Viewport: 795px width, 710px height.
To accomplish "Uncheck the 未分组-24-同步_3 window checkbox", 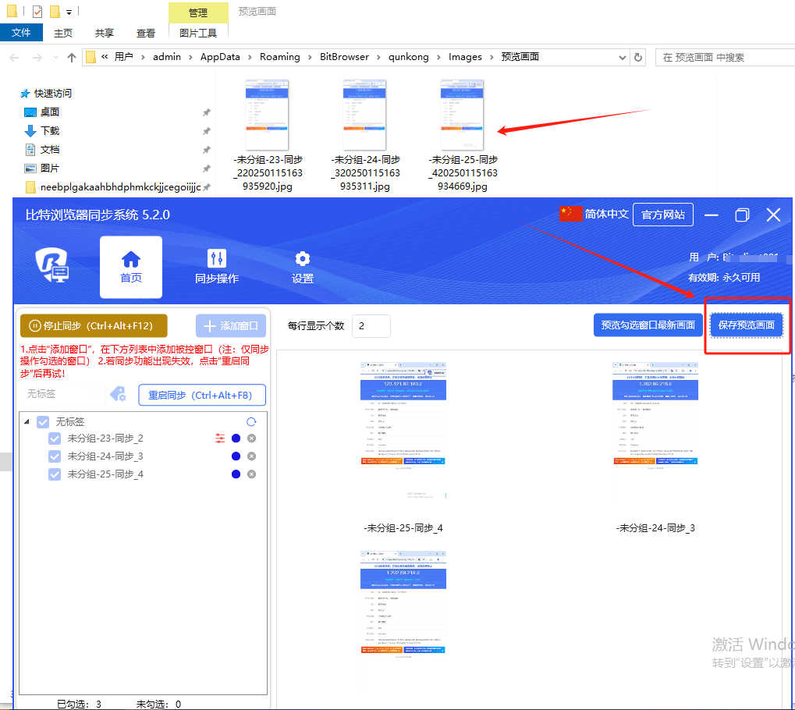I will (55, 456).
